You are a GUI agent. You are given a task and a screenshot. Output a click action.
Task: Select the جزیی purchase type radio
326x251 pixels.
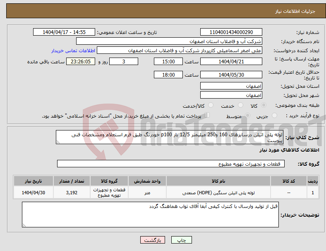[x=274, y=115]
